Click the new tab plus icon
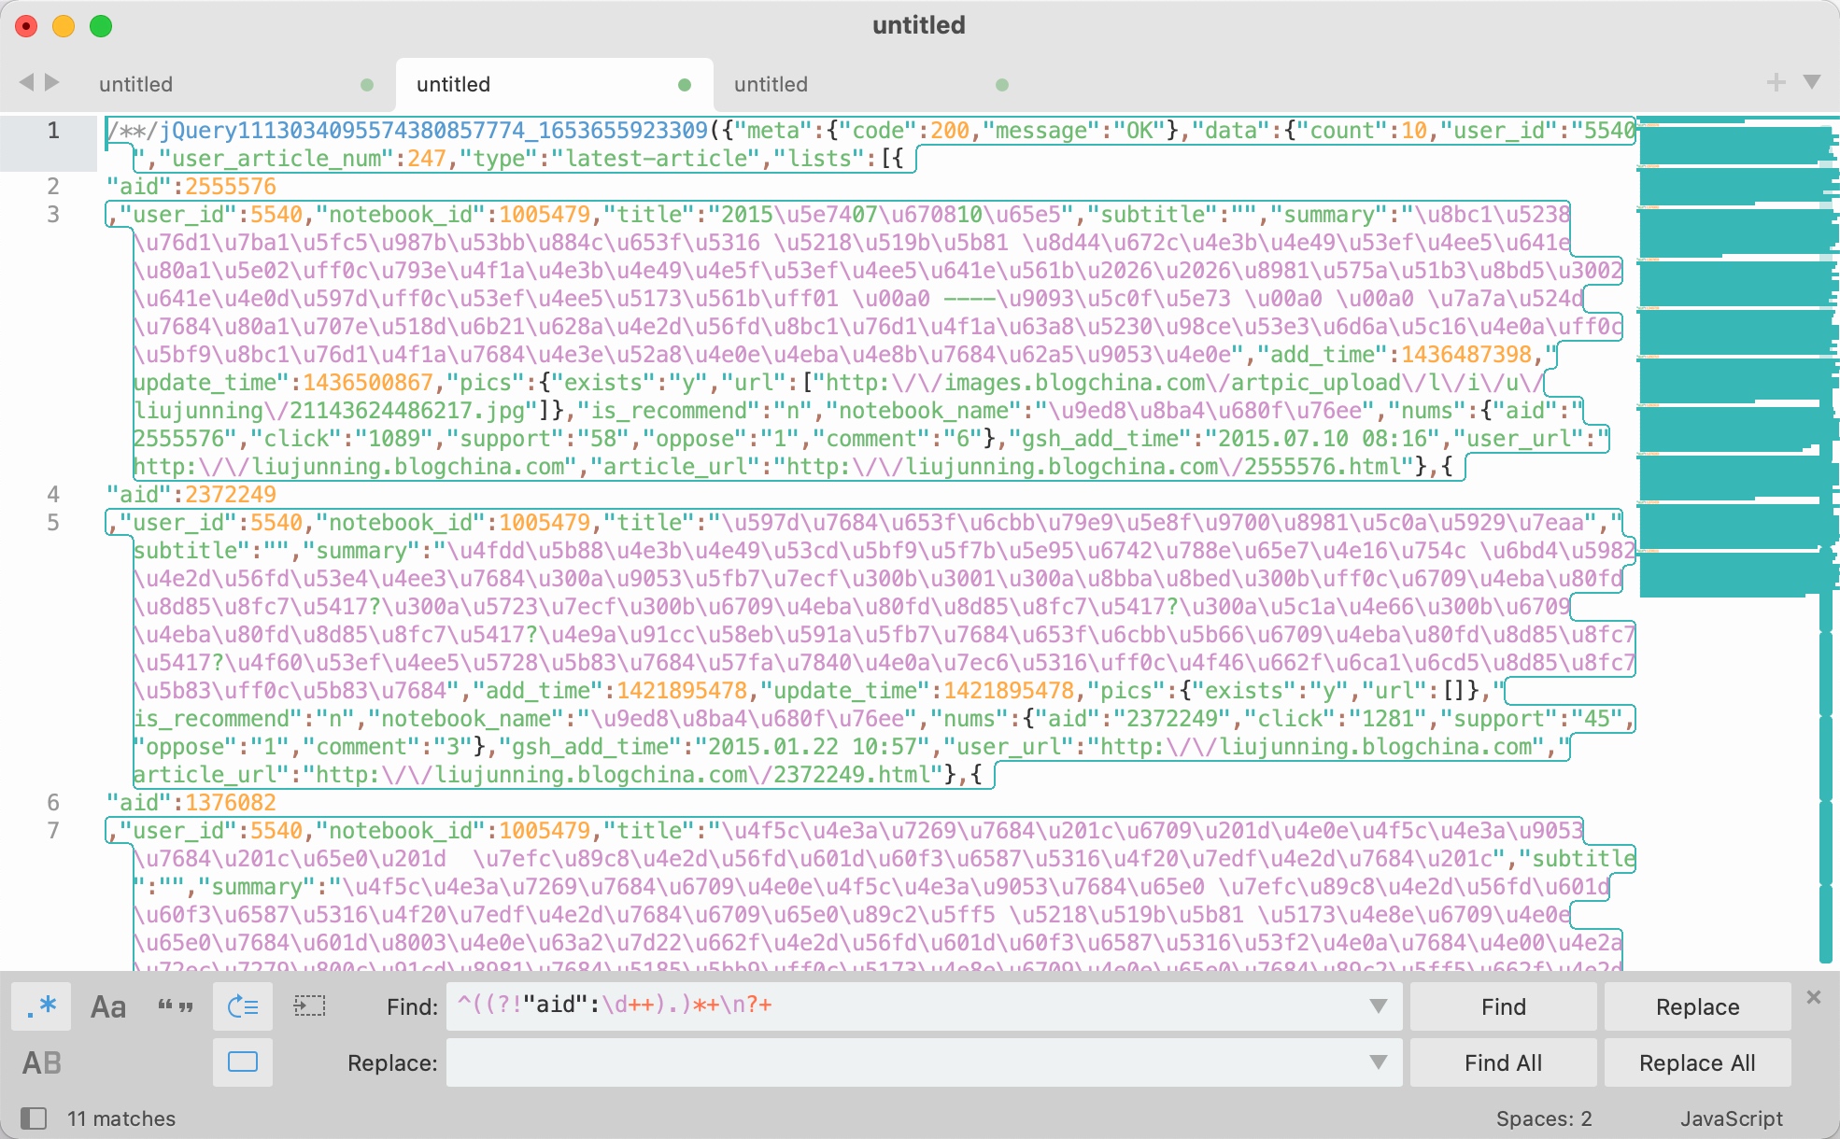This screenshot has width=1840, height=1139. (x=1776, y=83)
